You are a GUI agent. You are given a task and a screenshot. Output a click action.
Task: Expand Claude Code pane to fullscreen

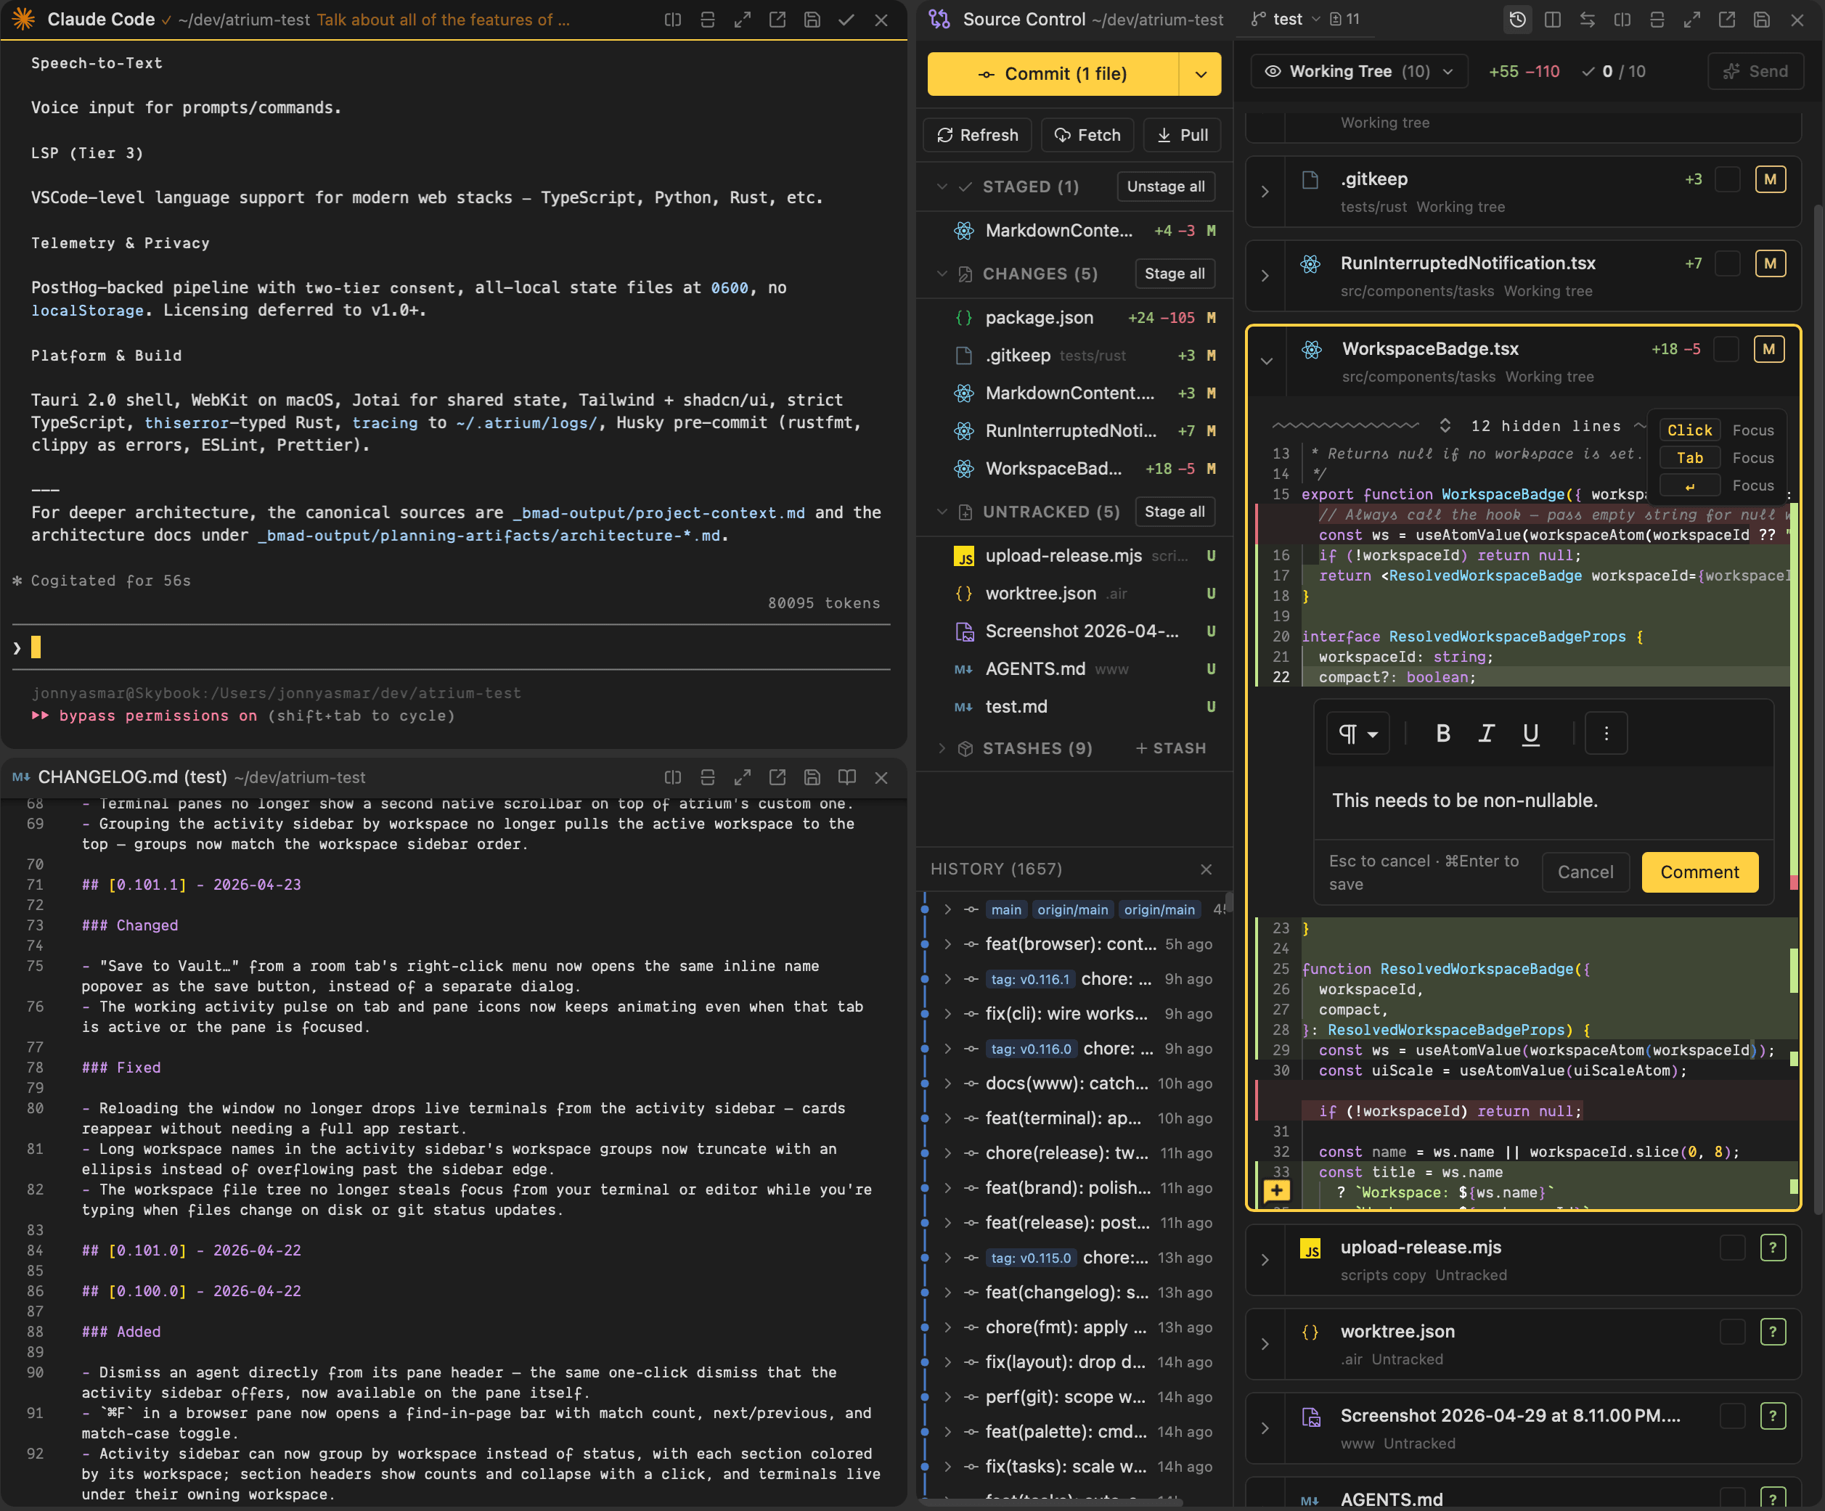742,19
